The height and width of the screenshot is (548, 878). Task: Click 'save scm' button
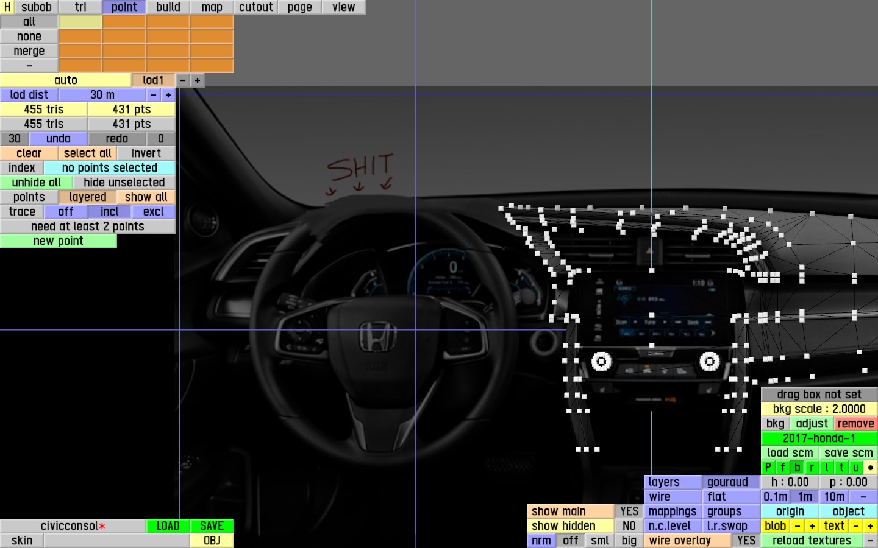tap(849, 453)
